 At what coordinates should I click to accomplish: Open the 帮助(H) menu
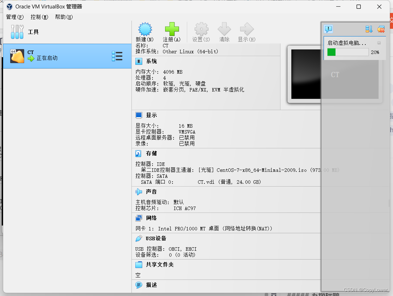pos(63,16)
